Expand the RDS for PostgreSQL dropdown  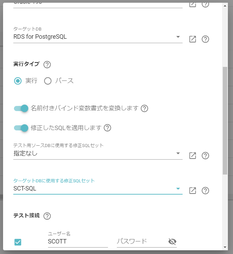(x=98, y=37)
